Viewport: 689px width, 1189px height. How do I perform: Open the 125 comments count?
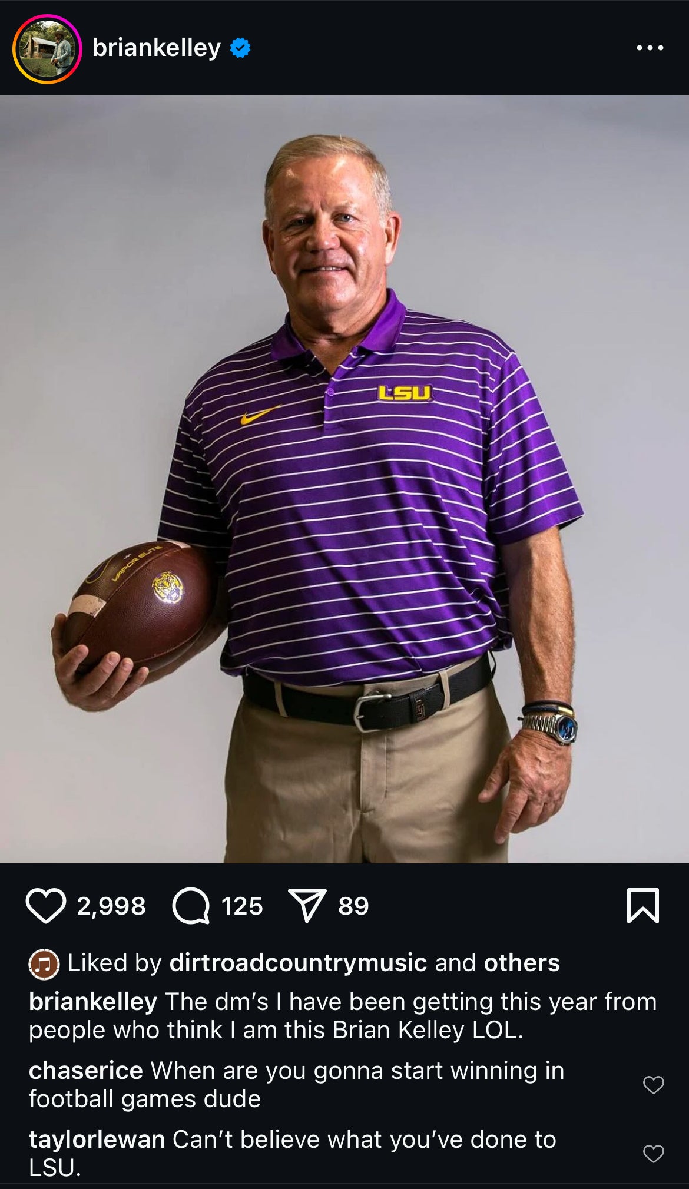pyautogui.click(x=242, y=906)
